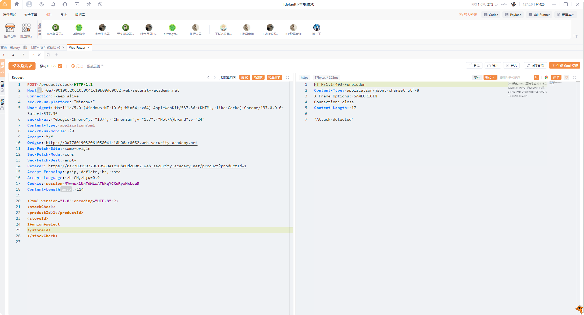The width and height of the screenshot is (584, 315).
Task: Open the notifications bell icon in title bar
Action: click(53, 4)
